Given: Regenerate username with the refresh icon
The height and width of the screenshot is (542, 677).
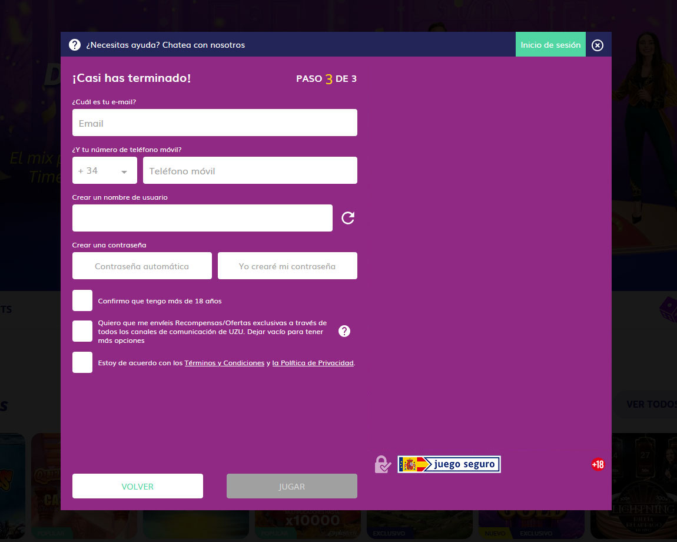Looking at the screenshot, I should pos(348,218).
